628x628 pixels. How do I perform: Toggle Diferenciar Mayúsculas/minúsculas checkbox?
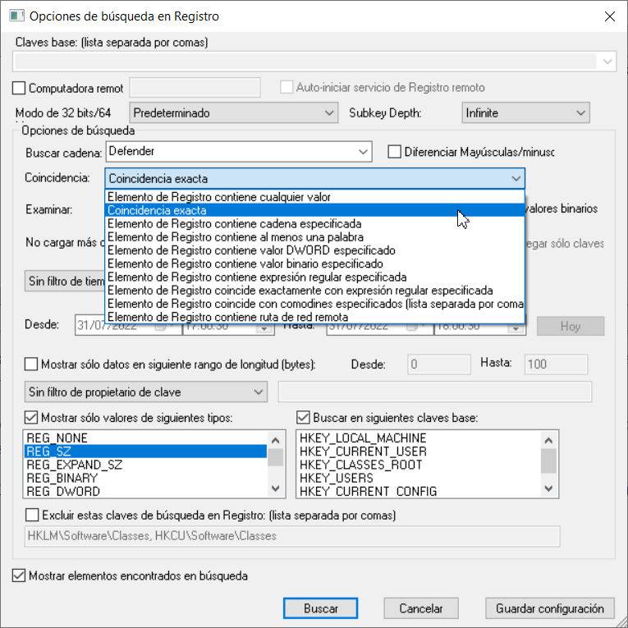point(394,152)
